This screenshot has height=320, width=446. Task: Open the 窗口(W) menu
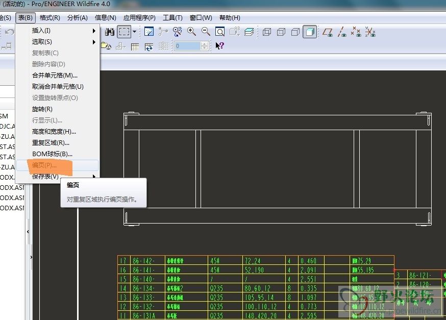point(201,18)
